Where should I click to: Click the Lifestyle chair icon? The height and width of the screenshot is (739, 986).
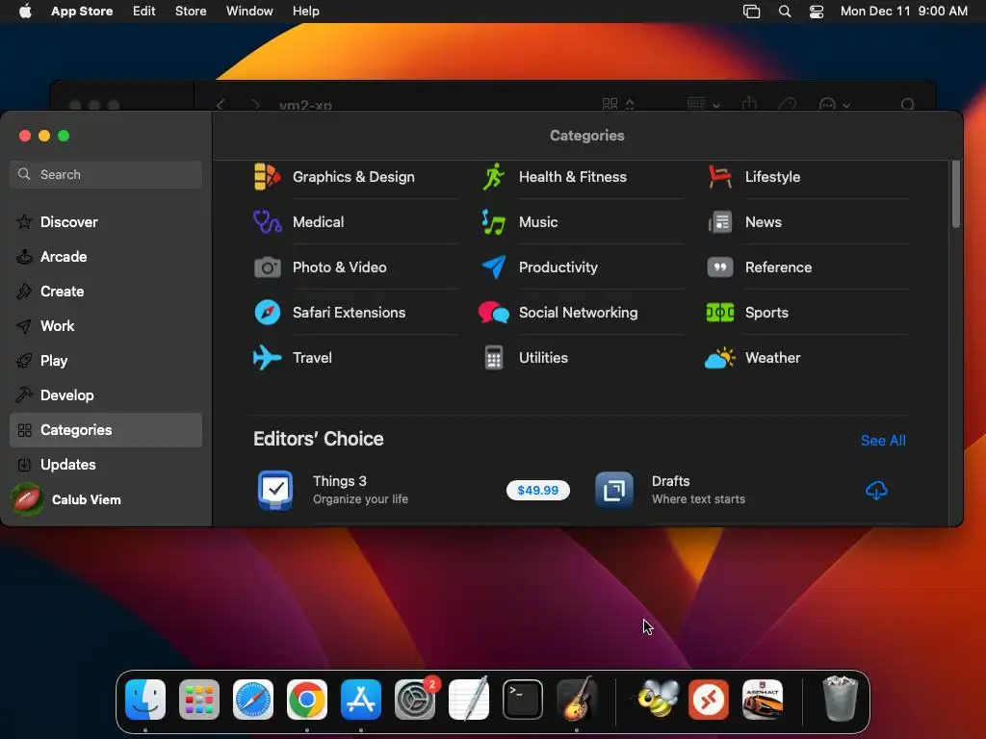(719, 177)
